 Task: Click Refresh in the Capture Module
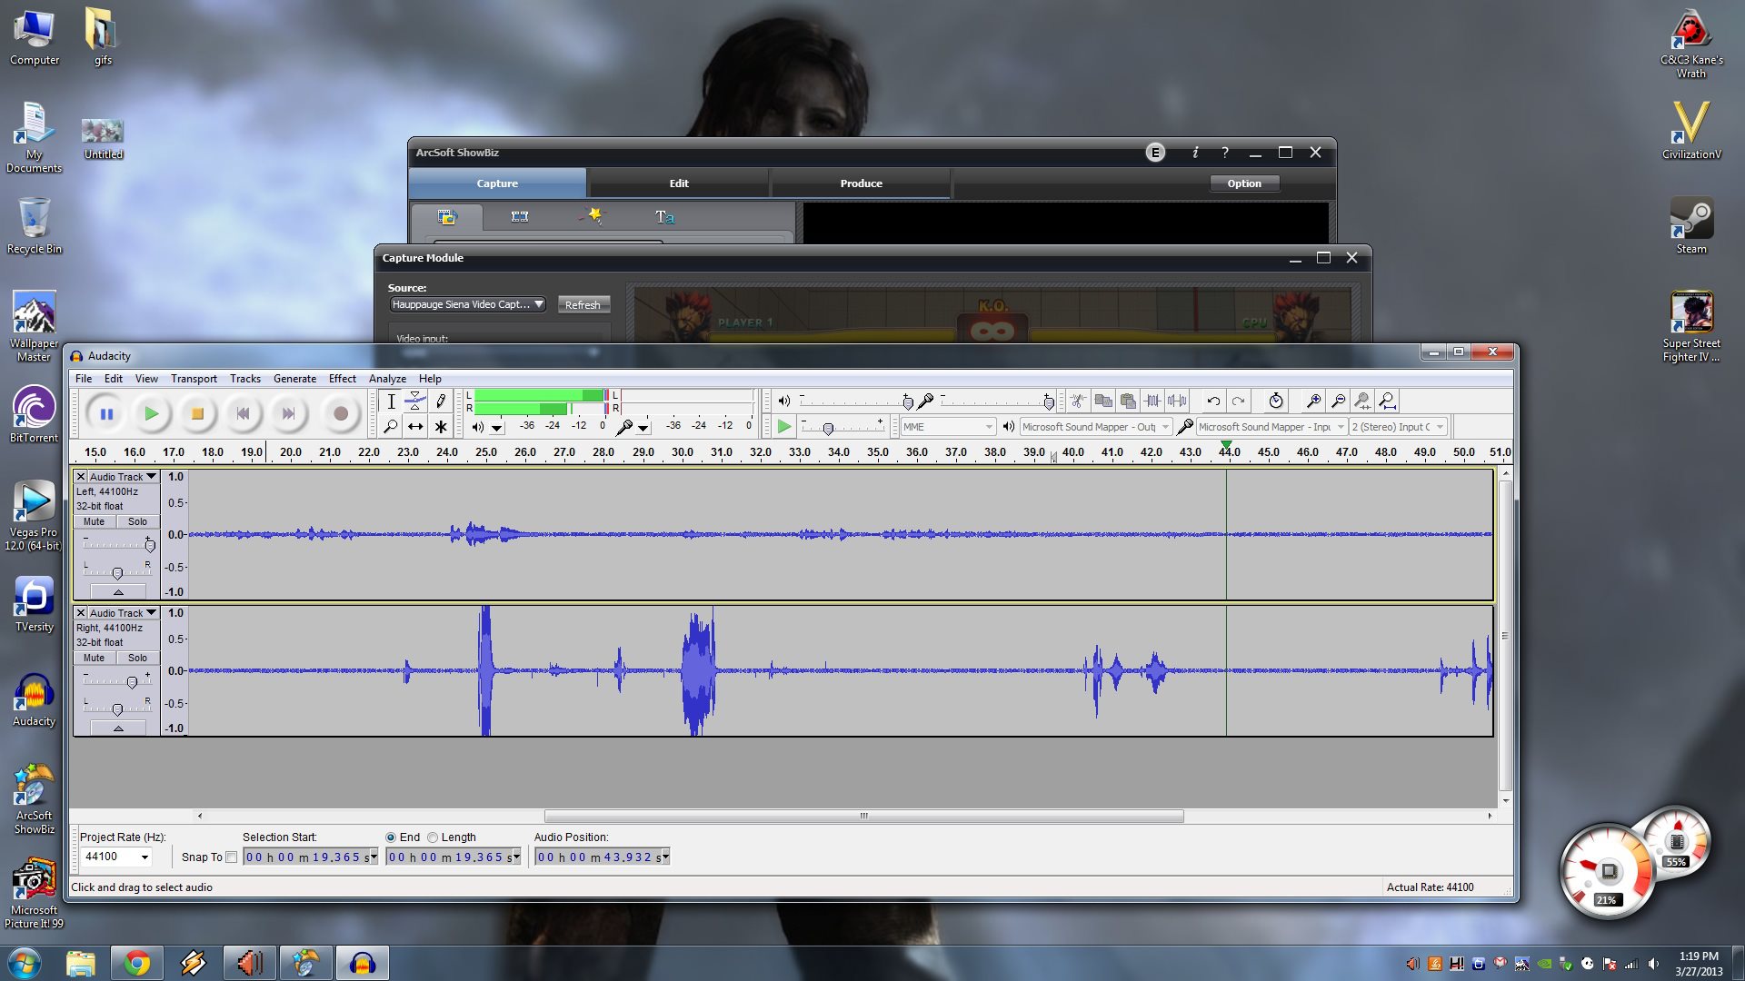(x=583, y=305)
